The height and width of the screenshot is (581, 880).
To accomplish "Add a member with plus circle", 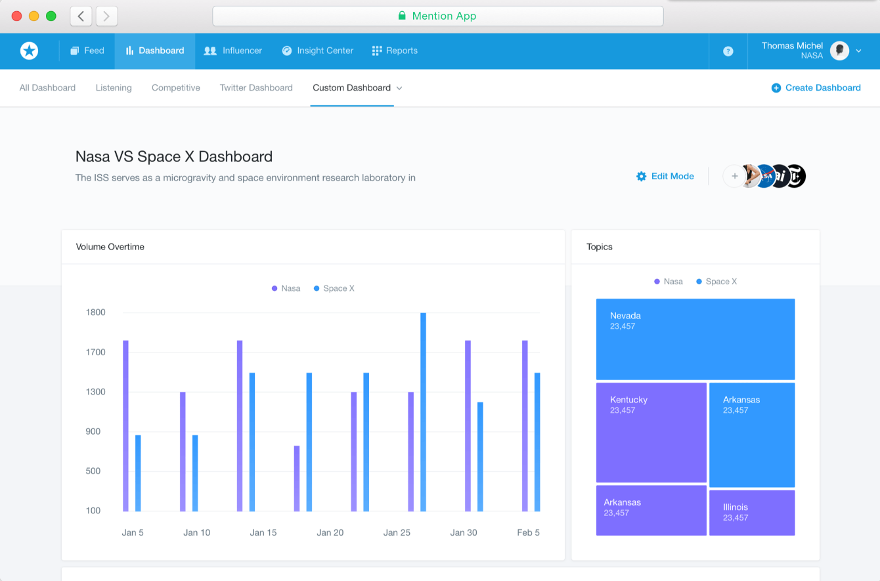I will click(x=734, y=176).
